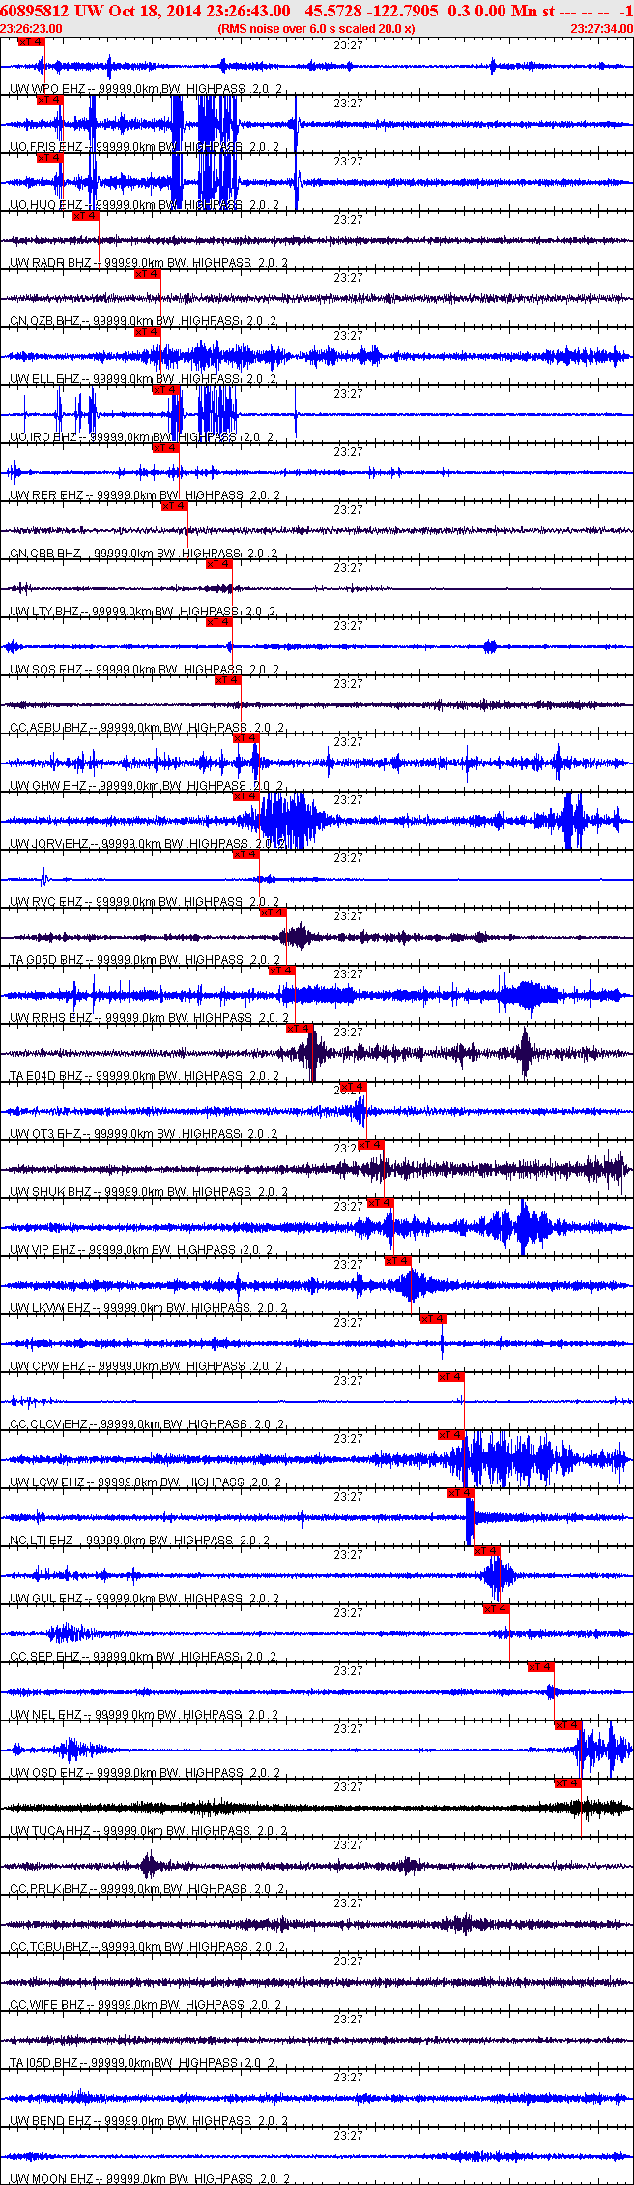Viewport: 634px width, 2185px height.
Task: Click the red pick marker above JORV trace
Action: (246, 796)
